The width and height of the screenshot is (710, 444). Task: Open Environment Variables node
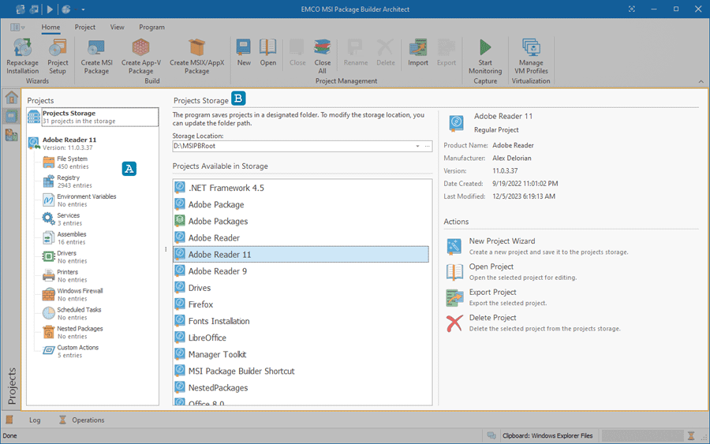click(79, 200)
